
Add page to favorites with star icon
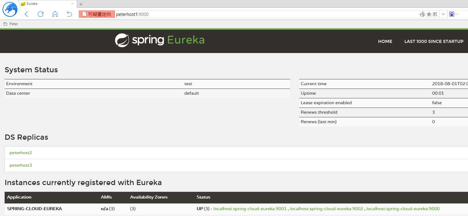(x=429, y=14)
